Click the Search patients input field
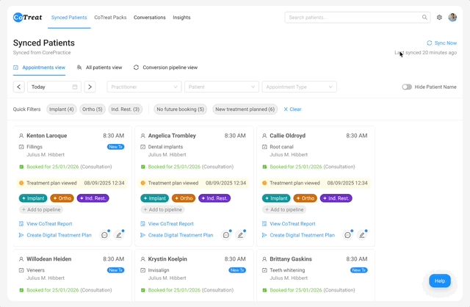Screen dimensions: 470x307 coord(358,18)
